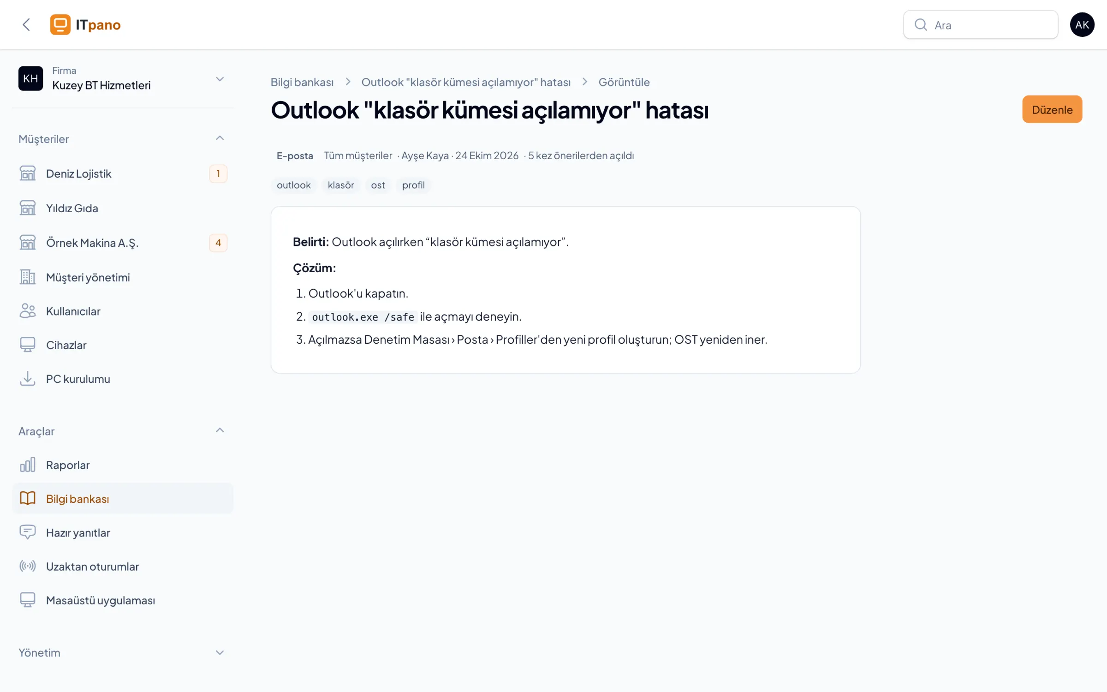Click the PC kurulumu download icon
Viewport: 1107px width, 692px height.
(x=28, y=379)
